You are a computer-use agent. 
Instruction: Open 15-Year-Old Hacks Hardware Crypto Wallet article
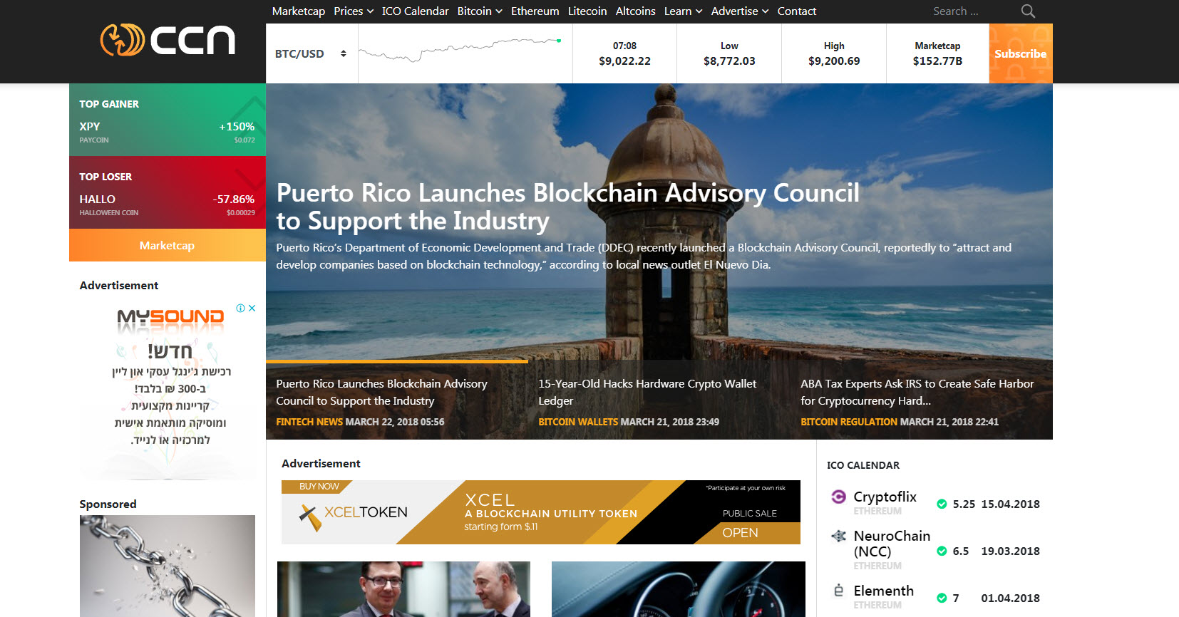coord(647,392)
